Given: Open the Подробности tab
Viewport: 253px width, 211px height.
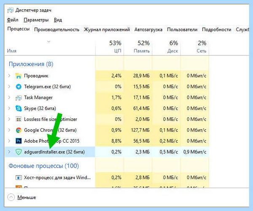Looking at the screenshot, I should (217, 30).
